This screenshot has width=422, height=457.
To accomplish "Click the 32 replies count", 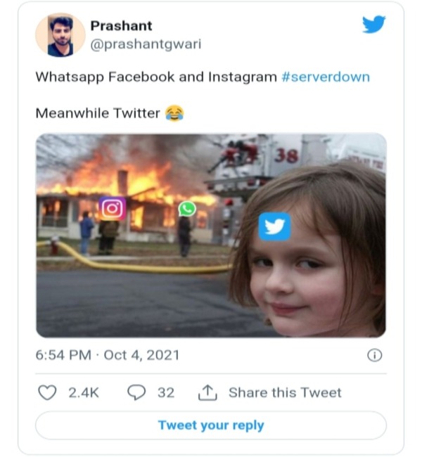I will 166,392.
